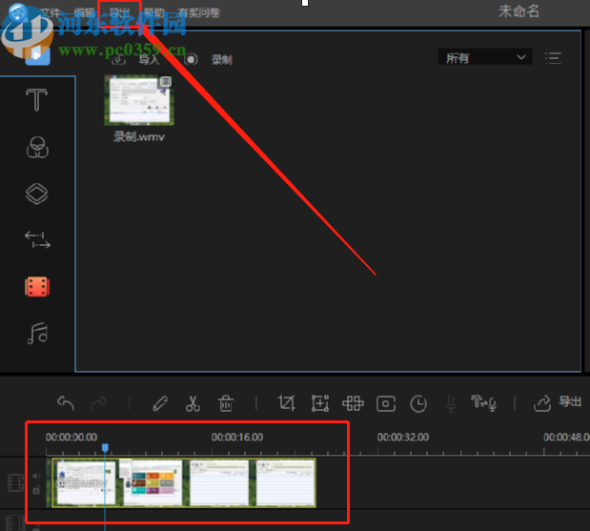Screen dimensions: 590x531
Task: Start voiceover with microphone icon
Action: tap(451, 404)
